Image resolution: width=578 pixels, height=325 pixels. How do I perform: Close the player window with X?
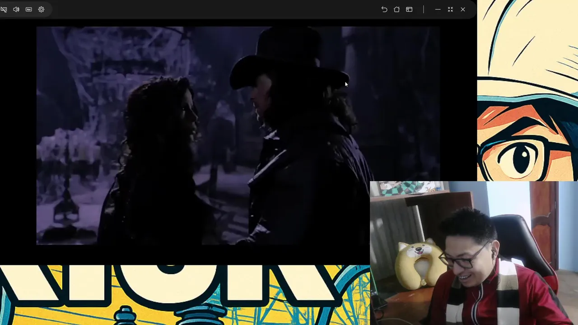pos(463,9)
